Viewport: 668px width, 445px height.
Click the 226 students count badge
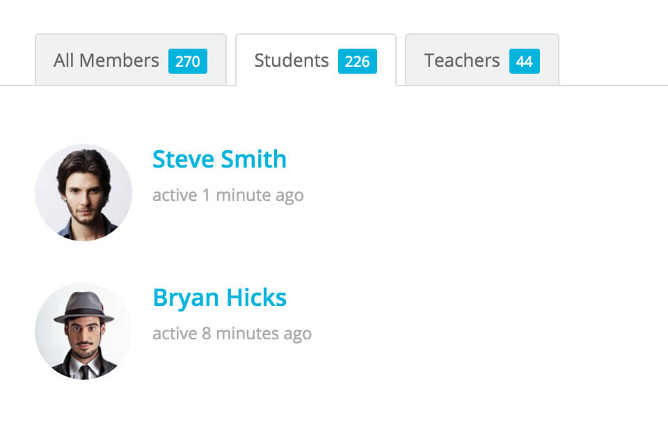(358, 61)
